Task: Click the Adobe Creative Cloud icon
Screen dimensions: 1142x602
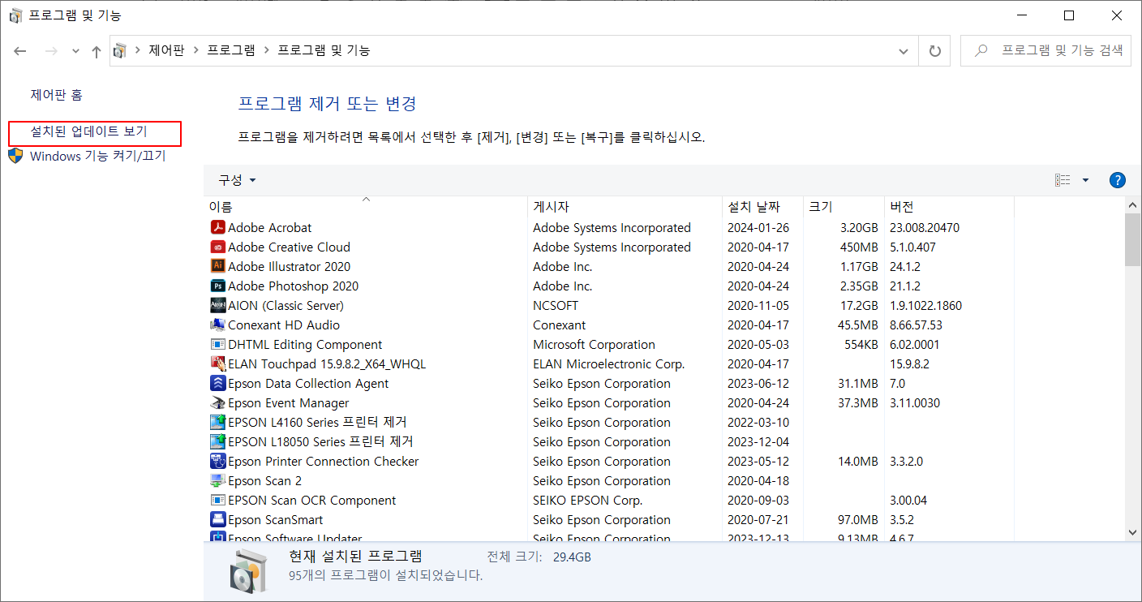Action: click(217, 247)
